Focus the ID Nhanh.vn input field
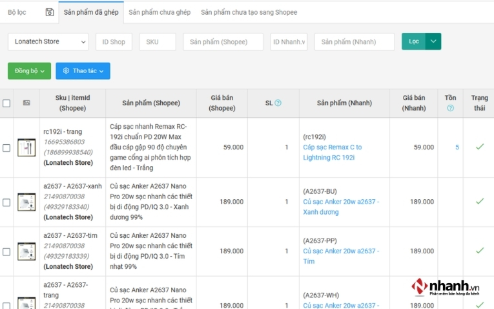494x309 pixels. coord(289,41)
